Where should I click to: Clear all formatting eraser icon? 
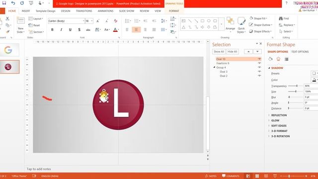point(116,21)
